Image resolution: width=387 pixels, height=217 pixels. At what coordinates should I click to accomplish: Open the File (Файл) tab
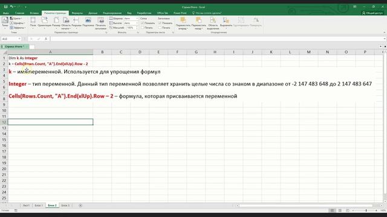[5, 13]
